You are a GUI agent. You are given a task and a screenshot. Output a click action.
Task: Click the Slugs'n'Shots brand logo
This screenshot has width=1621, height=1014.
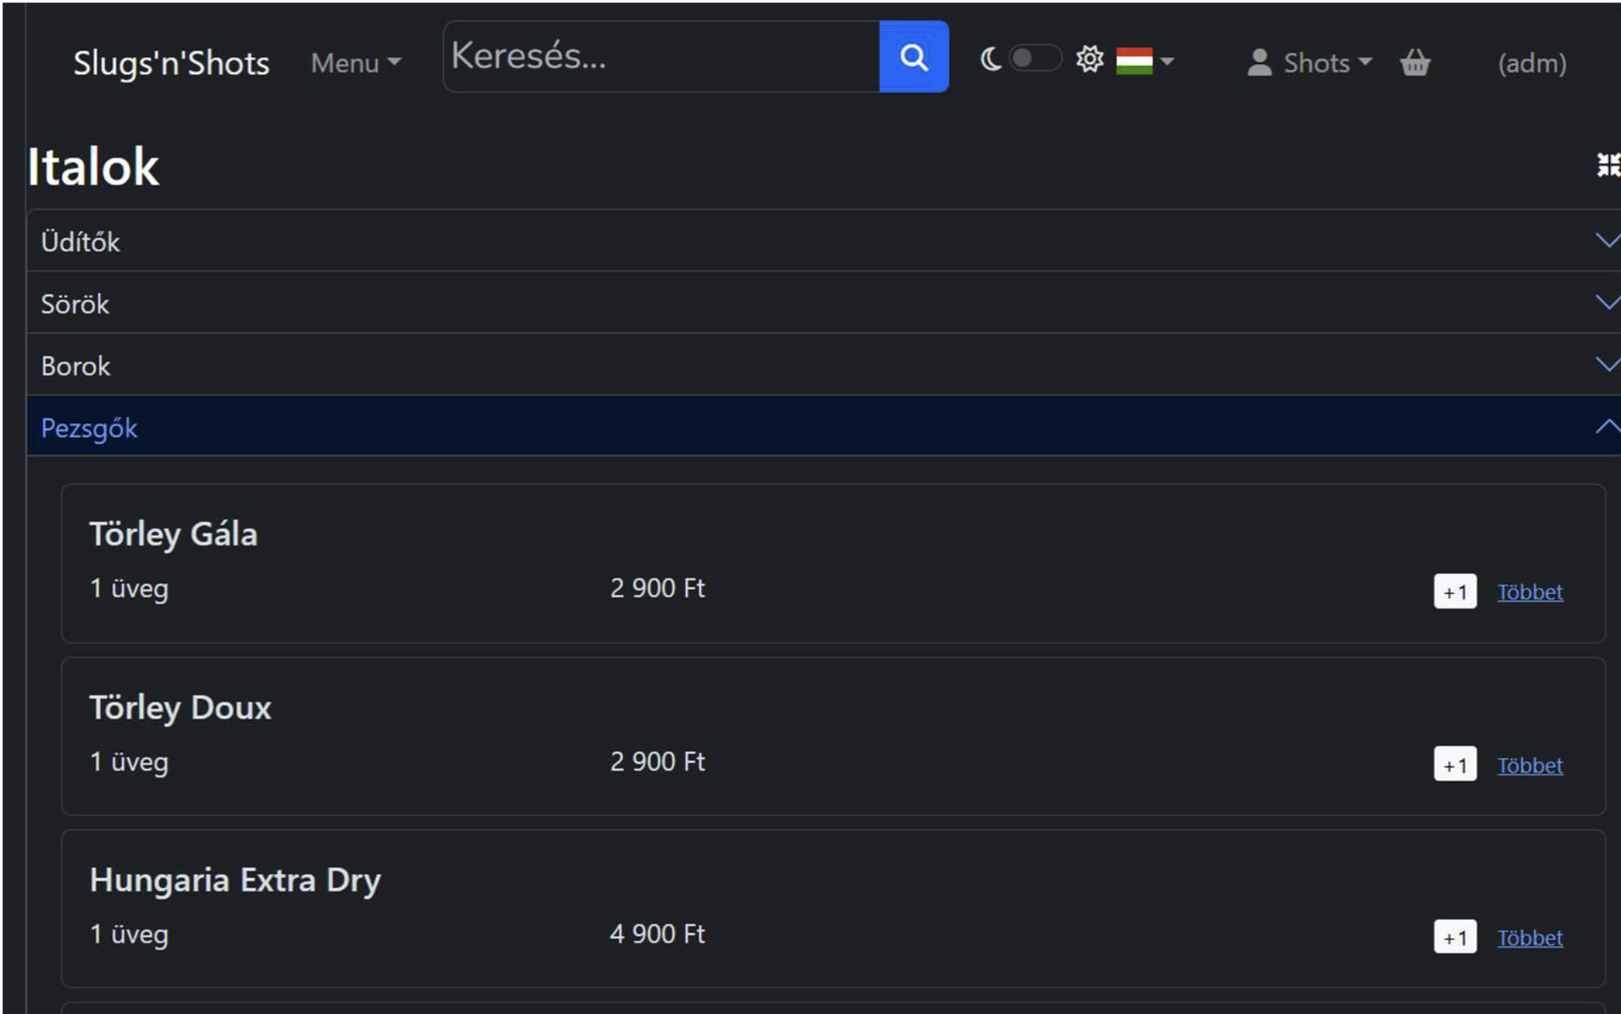(171, 63)
